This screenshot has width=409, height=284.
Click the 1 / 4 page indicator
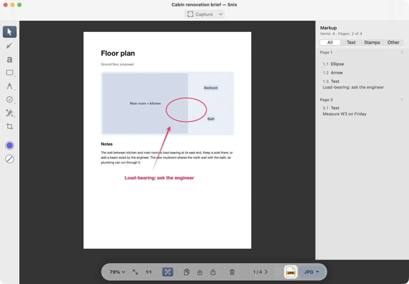[257, 272]
